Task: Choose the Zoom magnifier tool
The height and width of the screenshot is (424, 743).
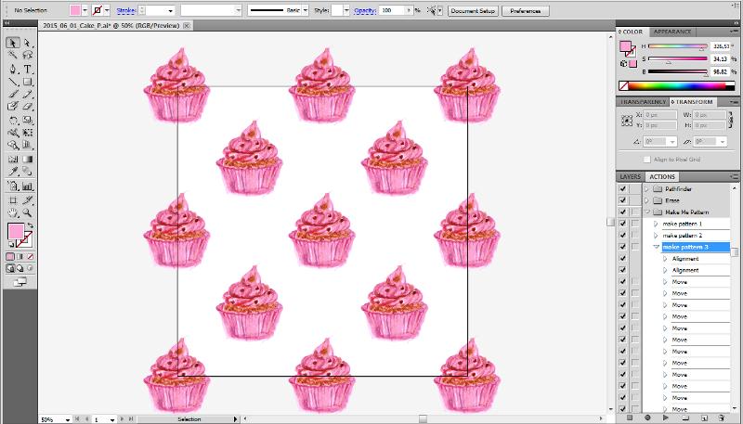Action: (28, 213)
